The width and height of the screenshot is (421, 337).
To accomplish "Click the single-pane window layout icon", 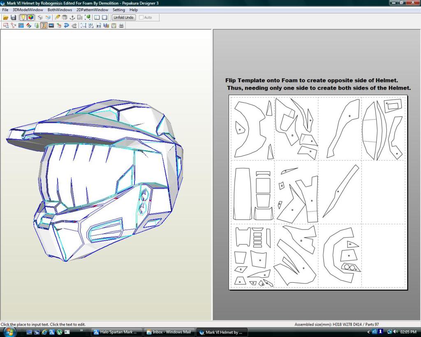I will click(105, 18).
